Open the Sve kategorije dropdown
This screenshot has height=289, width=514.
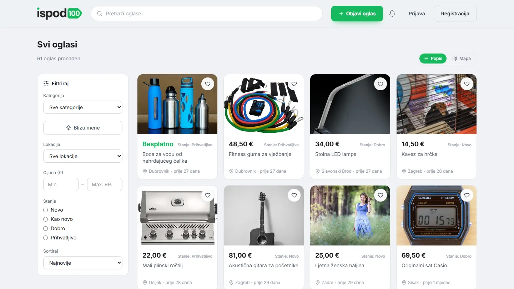83,107
